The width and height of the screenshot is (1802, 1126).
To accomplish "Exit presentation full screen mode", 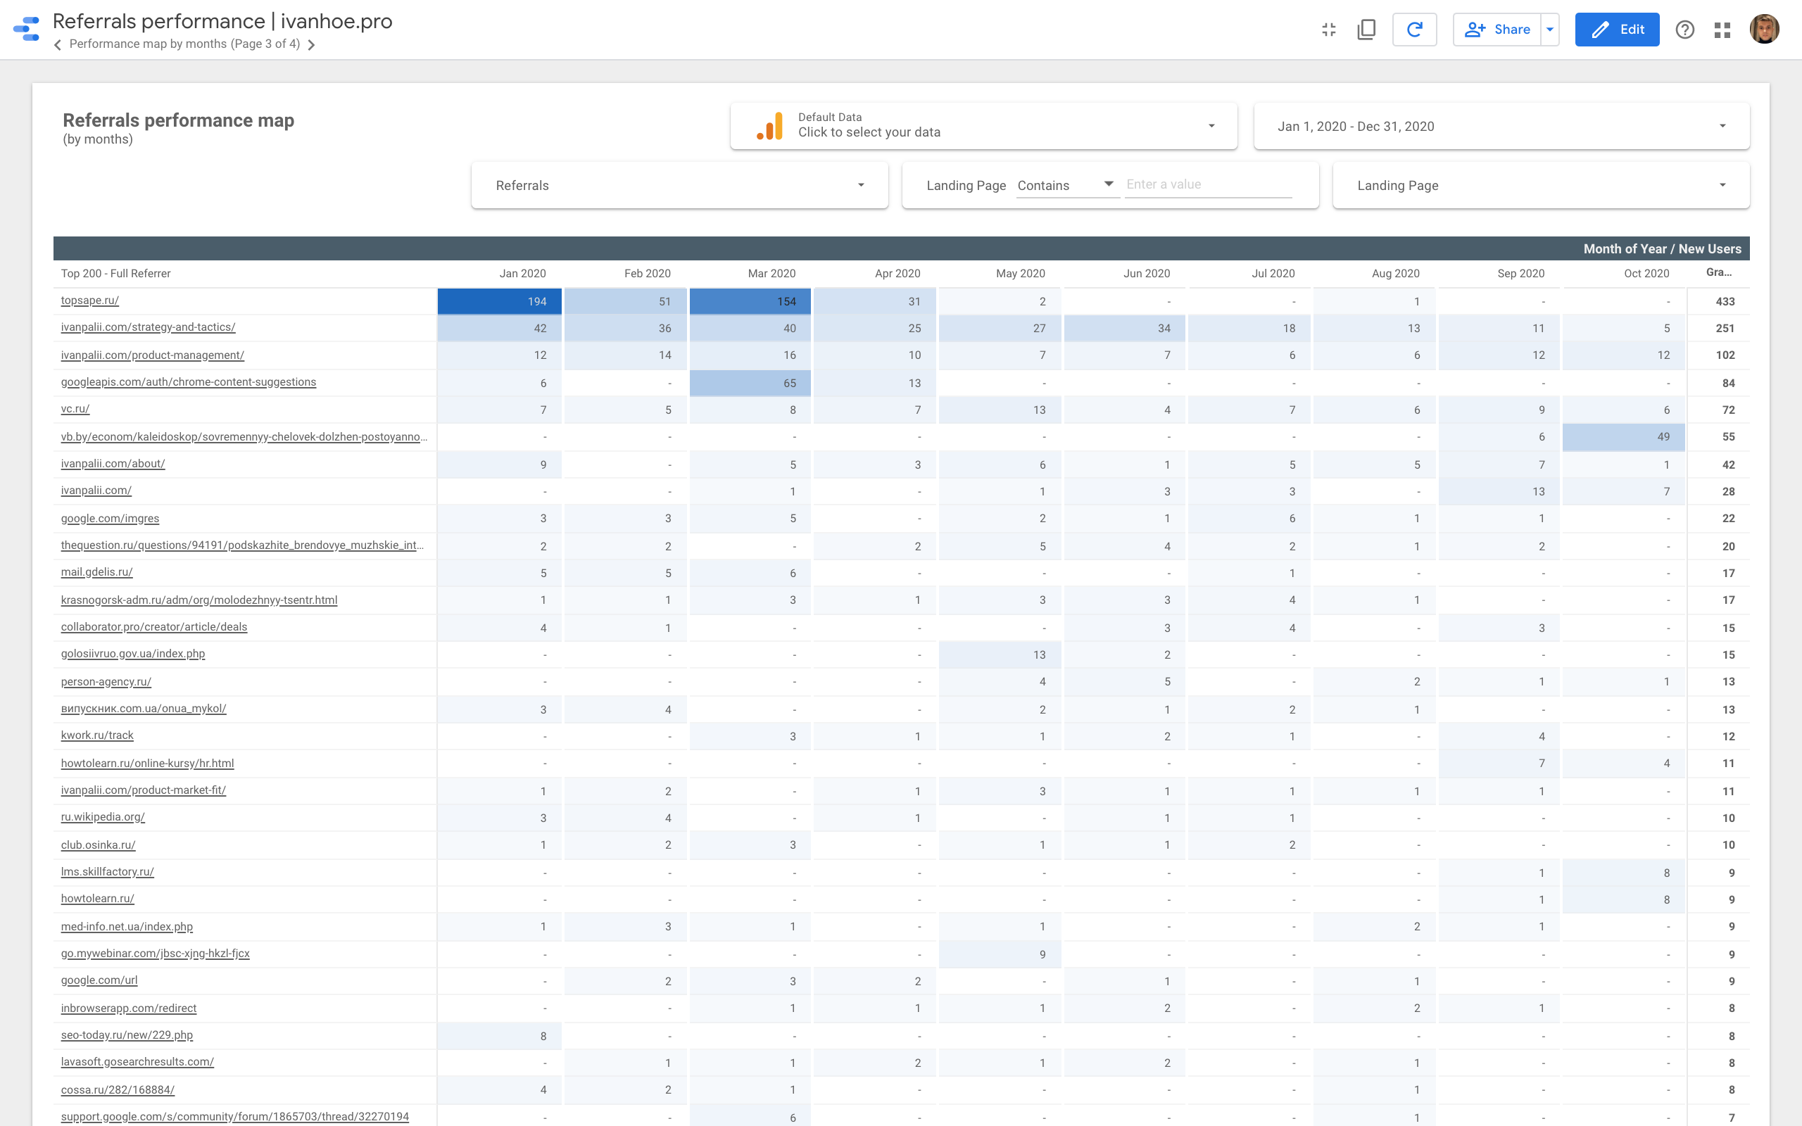I will (1328, 30).
